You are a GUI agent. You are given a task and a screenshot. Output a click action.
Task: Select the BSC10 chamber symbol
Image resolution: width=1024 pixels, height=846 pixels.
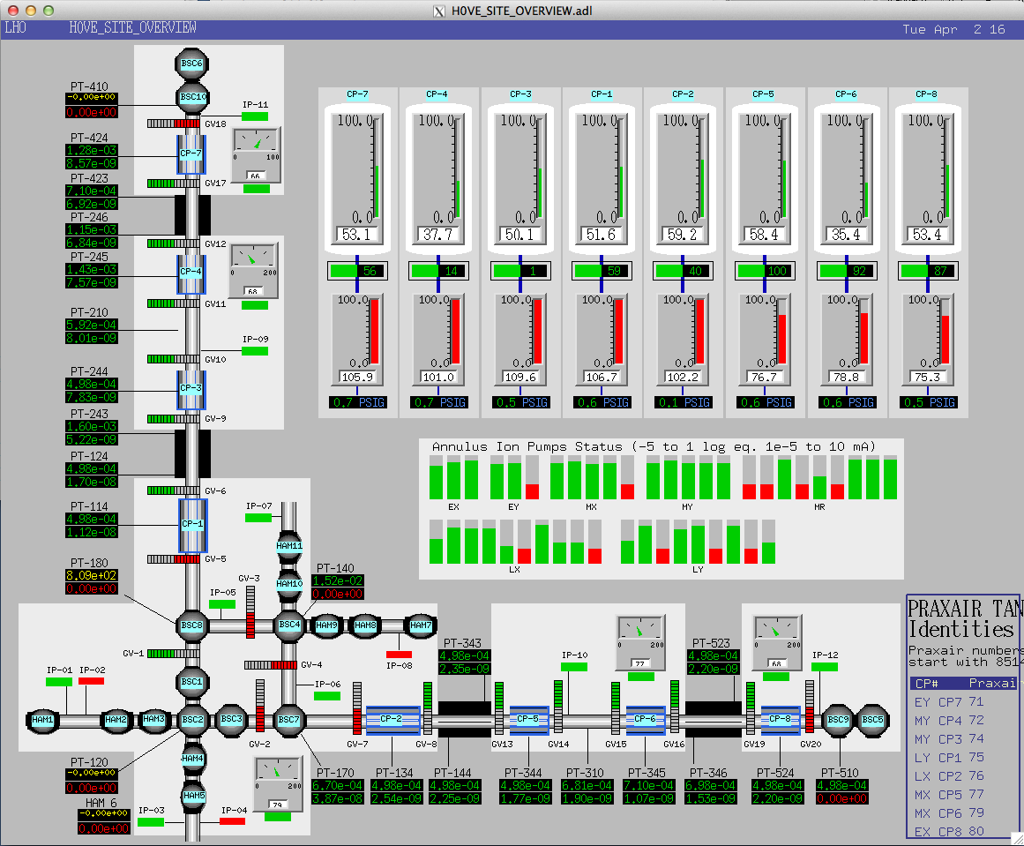point(192,97)
